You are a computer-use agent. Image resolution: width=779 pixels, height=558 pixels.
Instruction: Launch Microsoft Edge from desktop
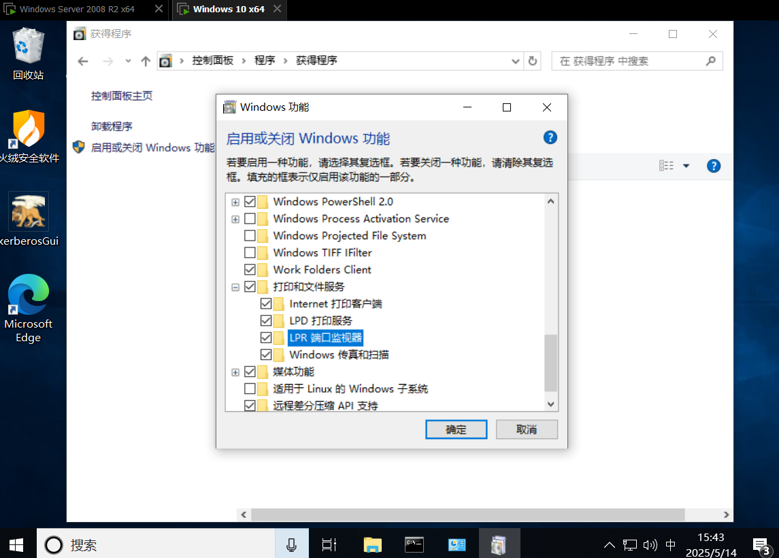coord(29,308)
